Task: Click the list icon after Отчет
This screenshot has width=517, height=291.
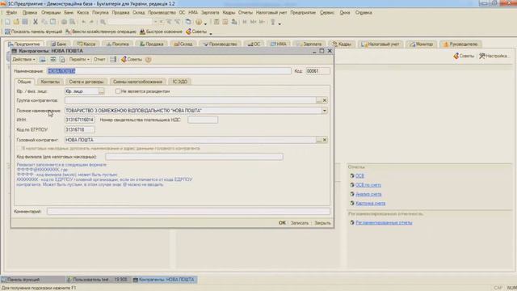Action: [x=113, y=59]
